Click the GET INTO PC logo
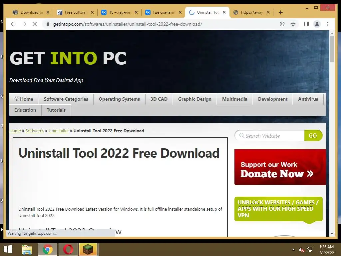The width and height of the screenshot is (341, 256). (x=68, y=58)
